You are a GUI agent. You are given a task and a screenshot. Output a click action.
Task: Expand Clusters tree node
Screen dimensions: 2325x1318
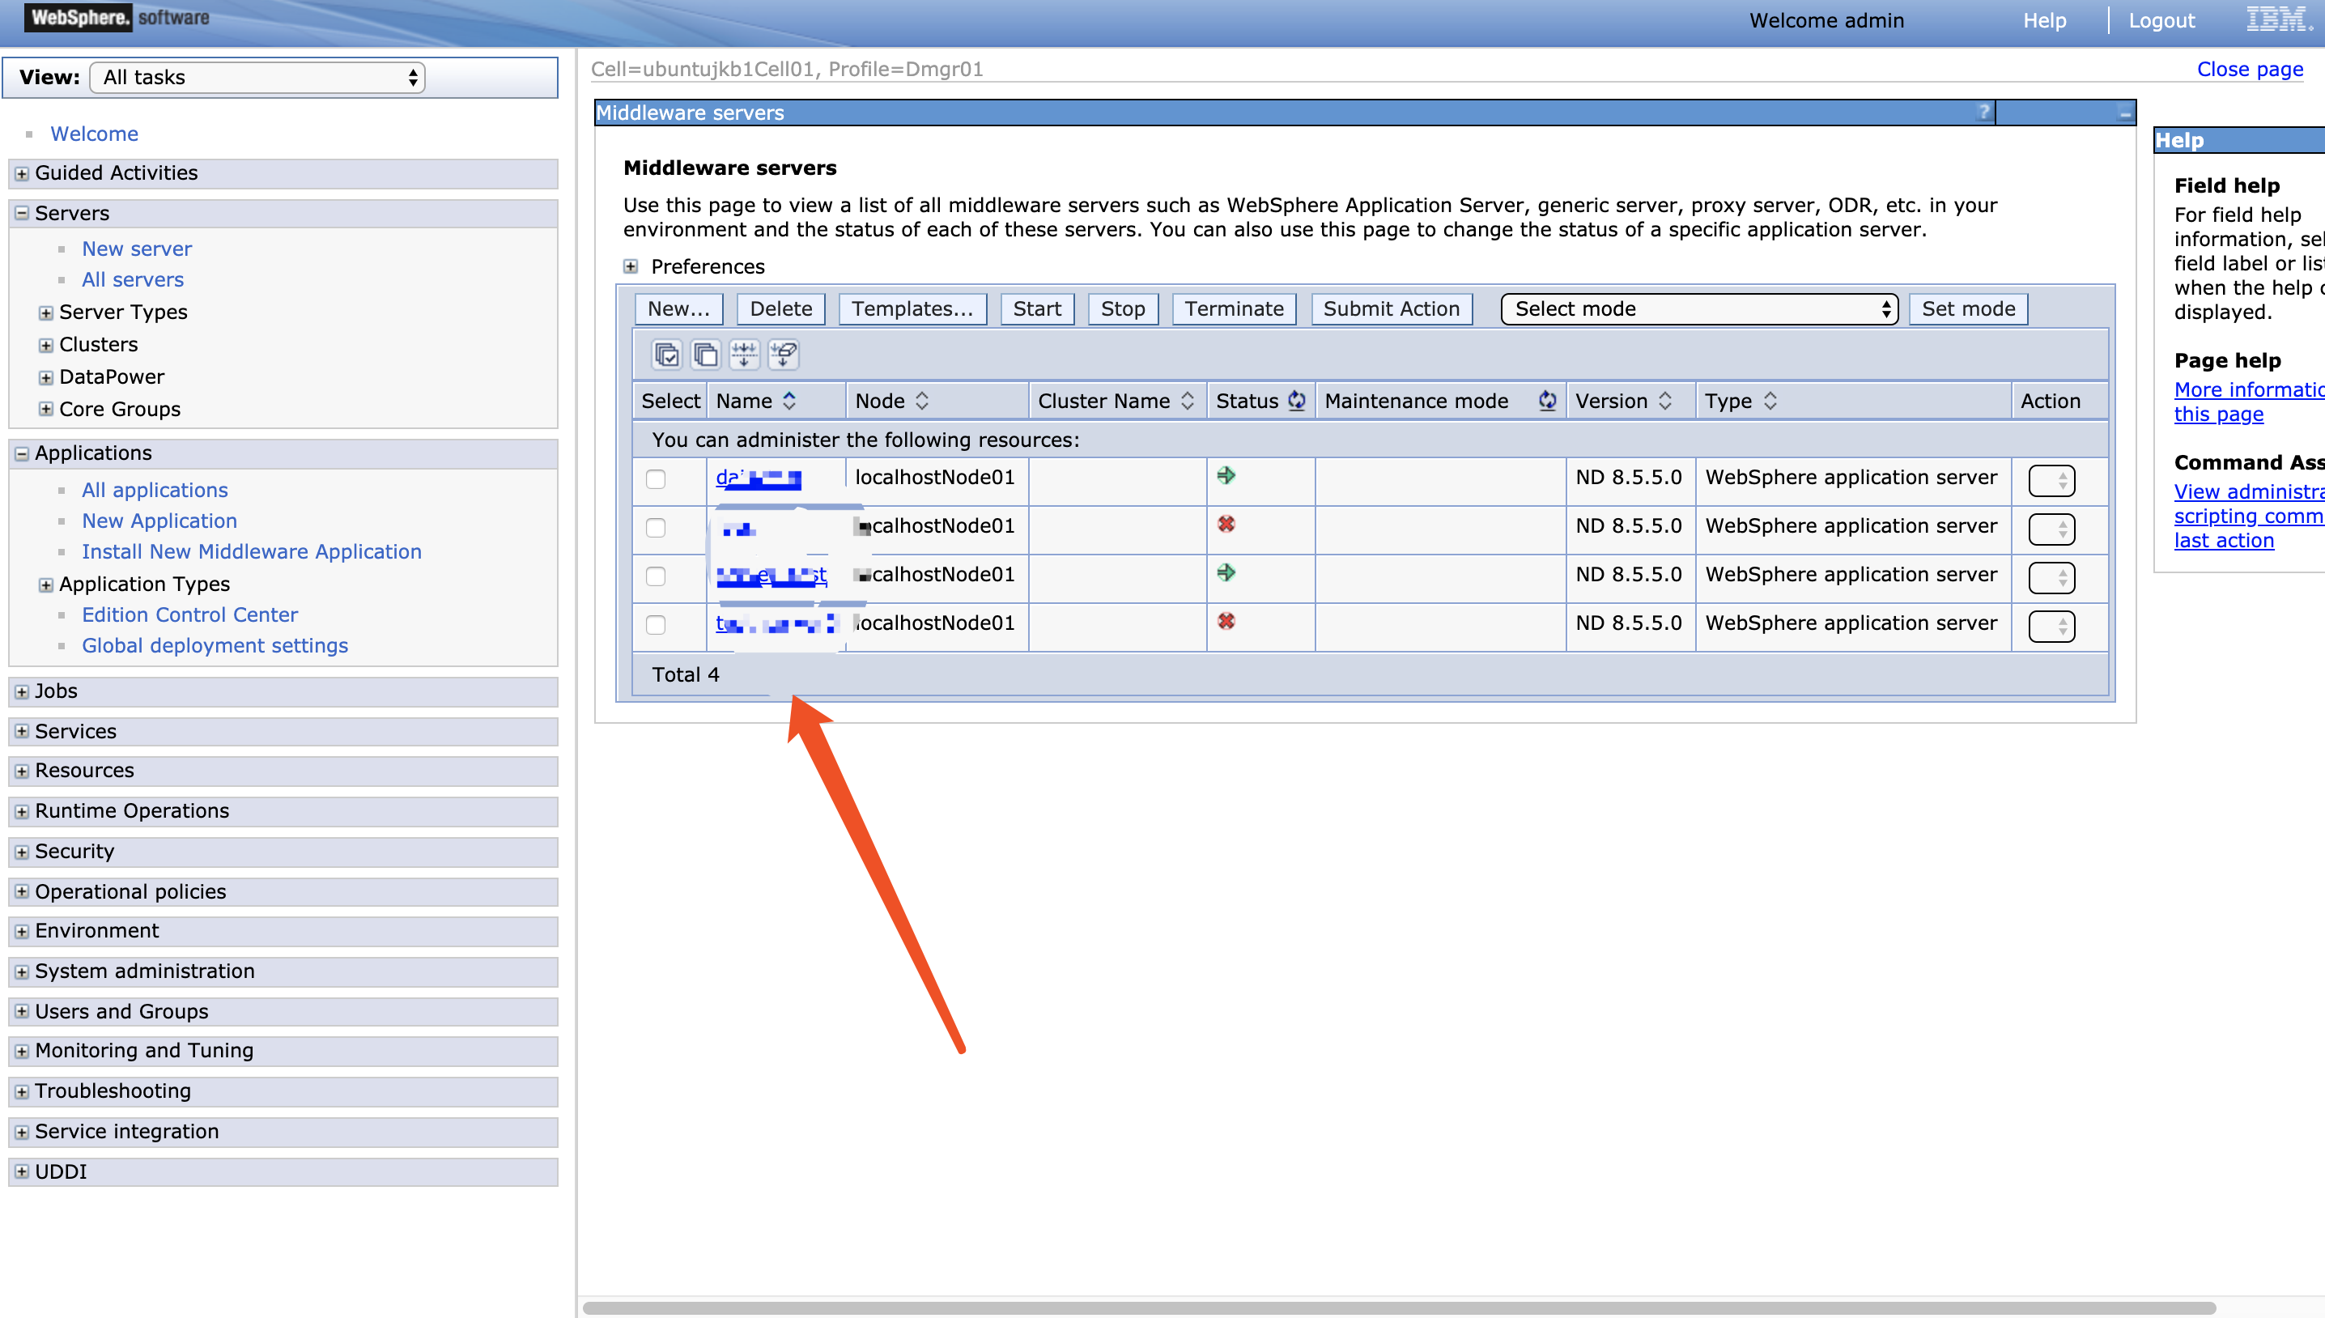(x=46, y=346)
